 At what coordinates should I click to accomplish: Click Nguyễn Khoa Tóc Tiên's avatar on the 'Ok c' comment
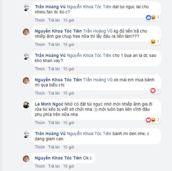pos(26,159)
